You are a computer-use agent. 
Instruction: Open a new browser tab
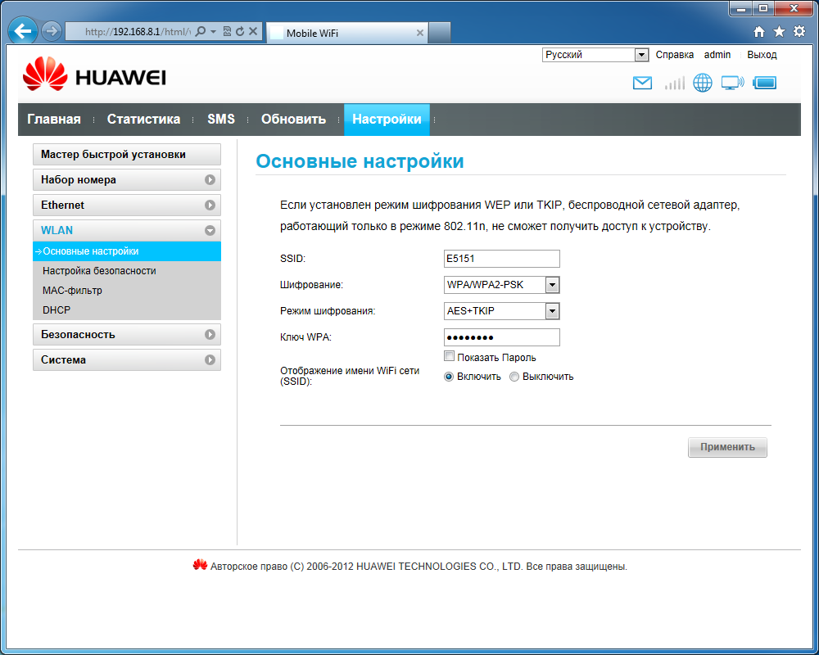(x=440, y=33)
